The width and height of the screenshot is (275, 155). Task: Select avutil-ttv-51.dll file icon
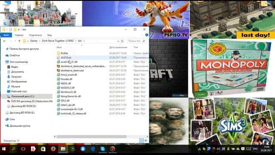tap(58, 62)
